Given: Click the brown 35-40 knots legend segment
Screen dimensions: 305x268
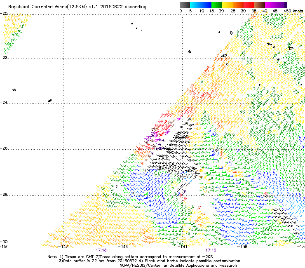Looking at the screenshot, I should click(x=260, y=5).
